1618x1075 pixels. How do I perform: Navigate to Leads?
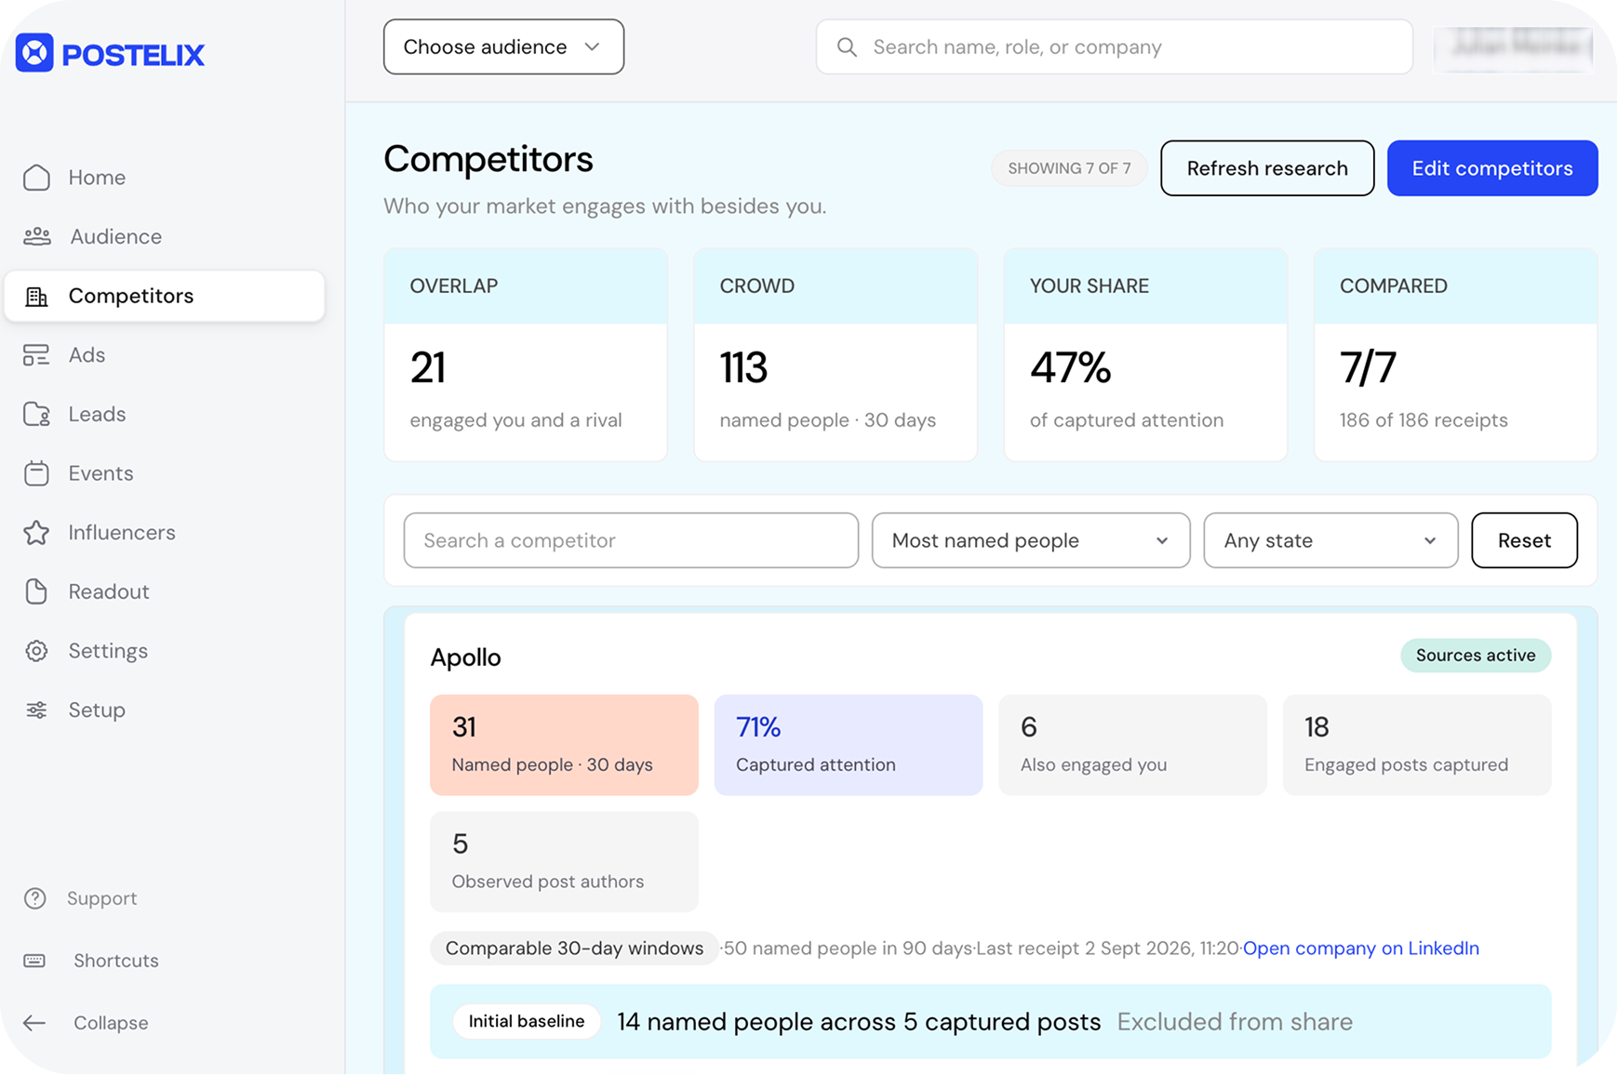pos(165,414)
